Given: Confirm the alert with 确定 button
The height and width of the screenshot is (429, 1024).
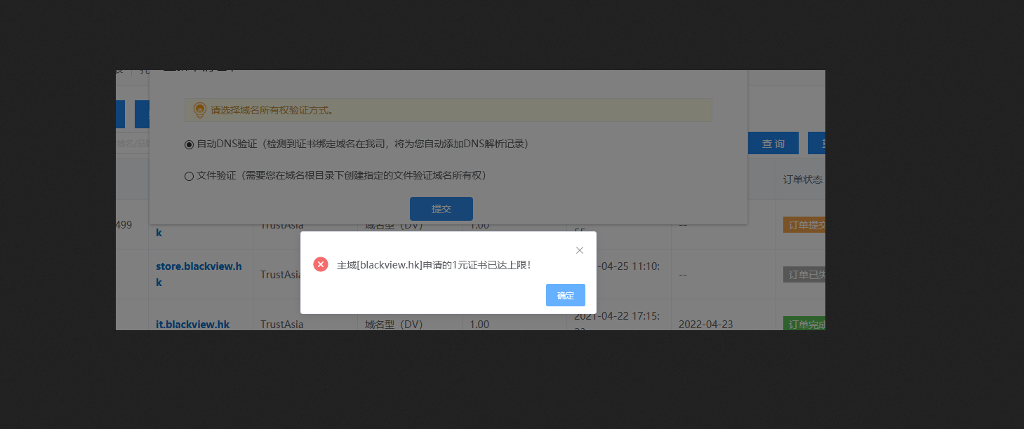Looking at the screenshot, I should point(566,295).
